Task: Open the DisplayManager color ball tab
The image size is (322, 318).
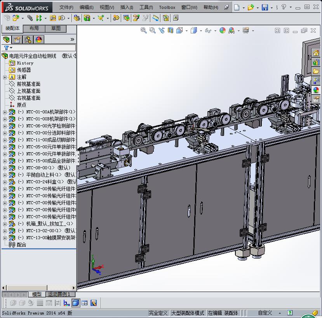Action: 38,40
